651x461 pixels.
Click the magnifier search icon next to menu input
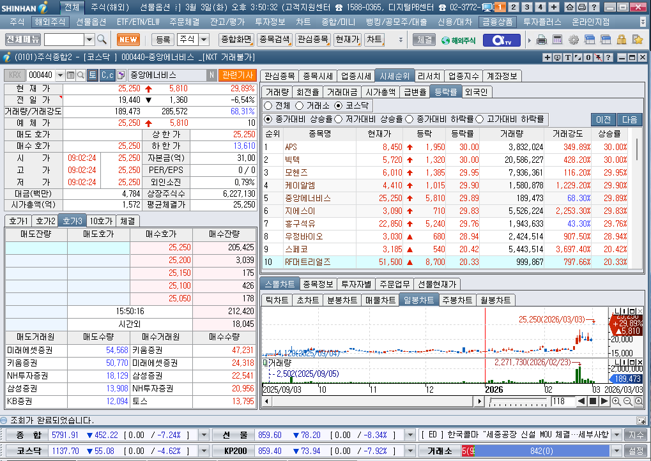102,40
